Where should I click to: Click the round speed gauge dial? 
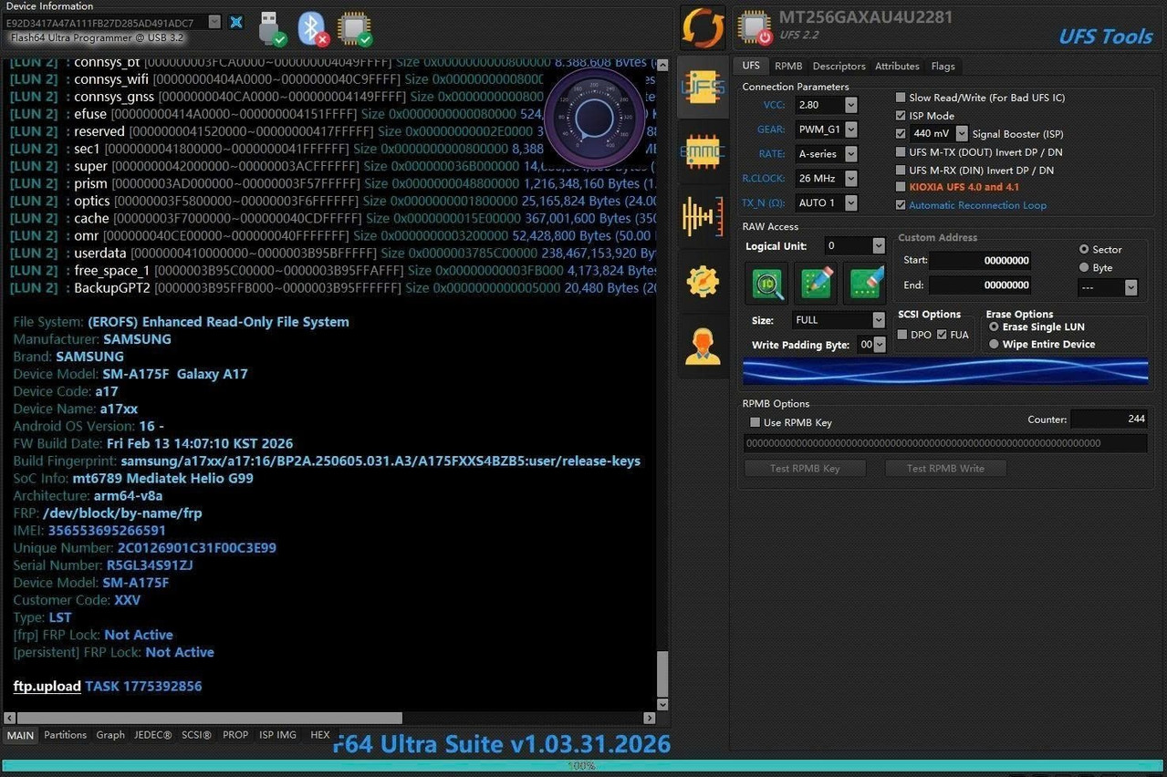[594, 118]
